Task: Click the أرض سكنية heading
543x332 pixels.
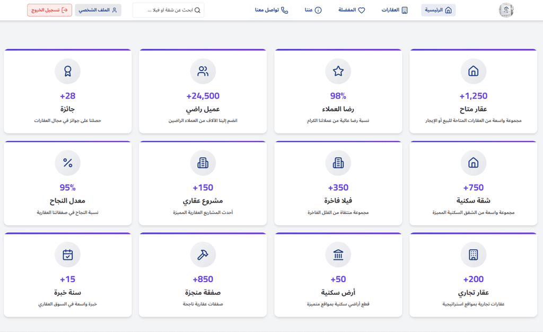Action: (338, 293)
